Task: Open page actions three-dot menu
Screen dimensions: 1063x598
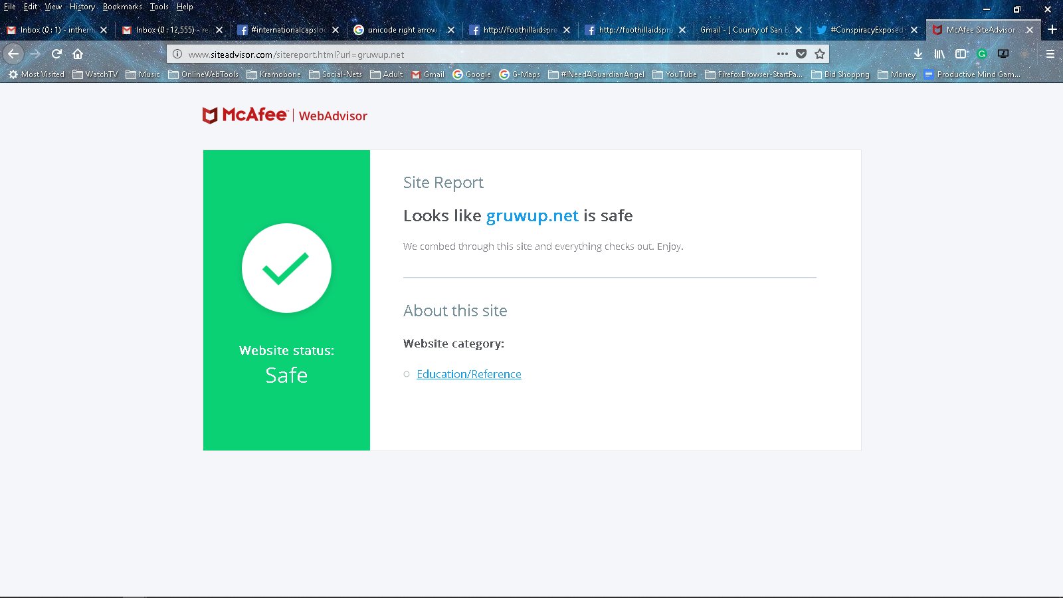Action: pos(783,54)
